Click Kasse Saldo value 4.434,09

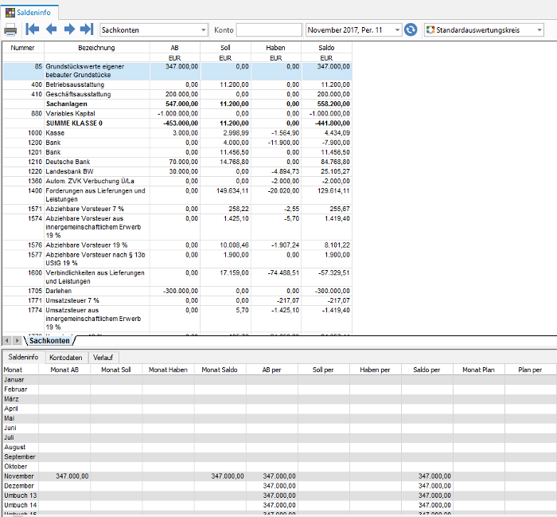pos(337,133)
